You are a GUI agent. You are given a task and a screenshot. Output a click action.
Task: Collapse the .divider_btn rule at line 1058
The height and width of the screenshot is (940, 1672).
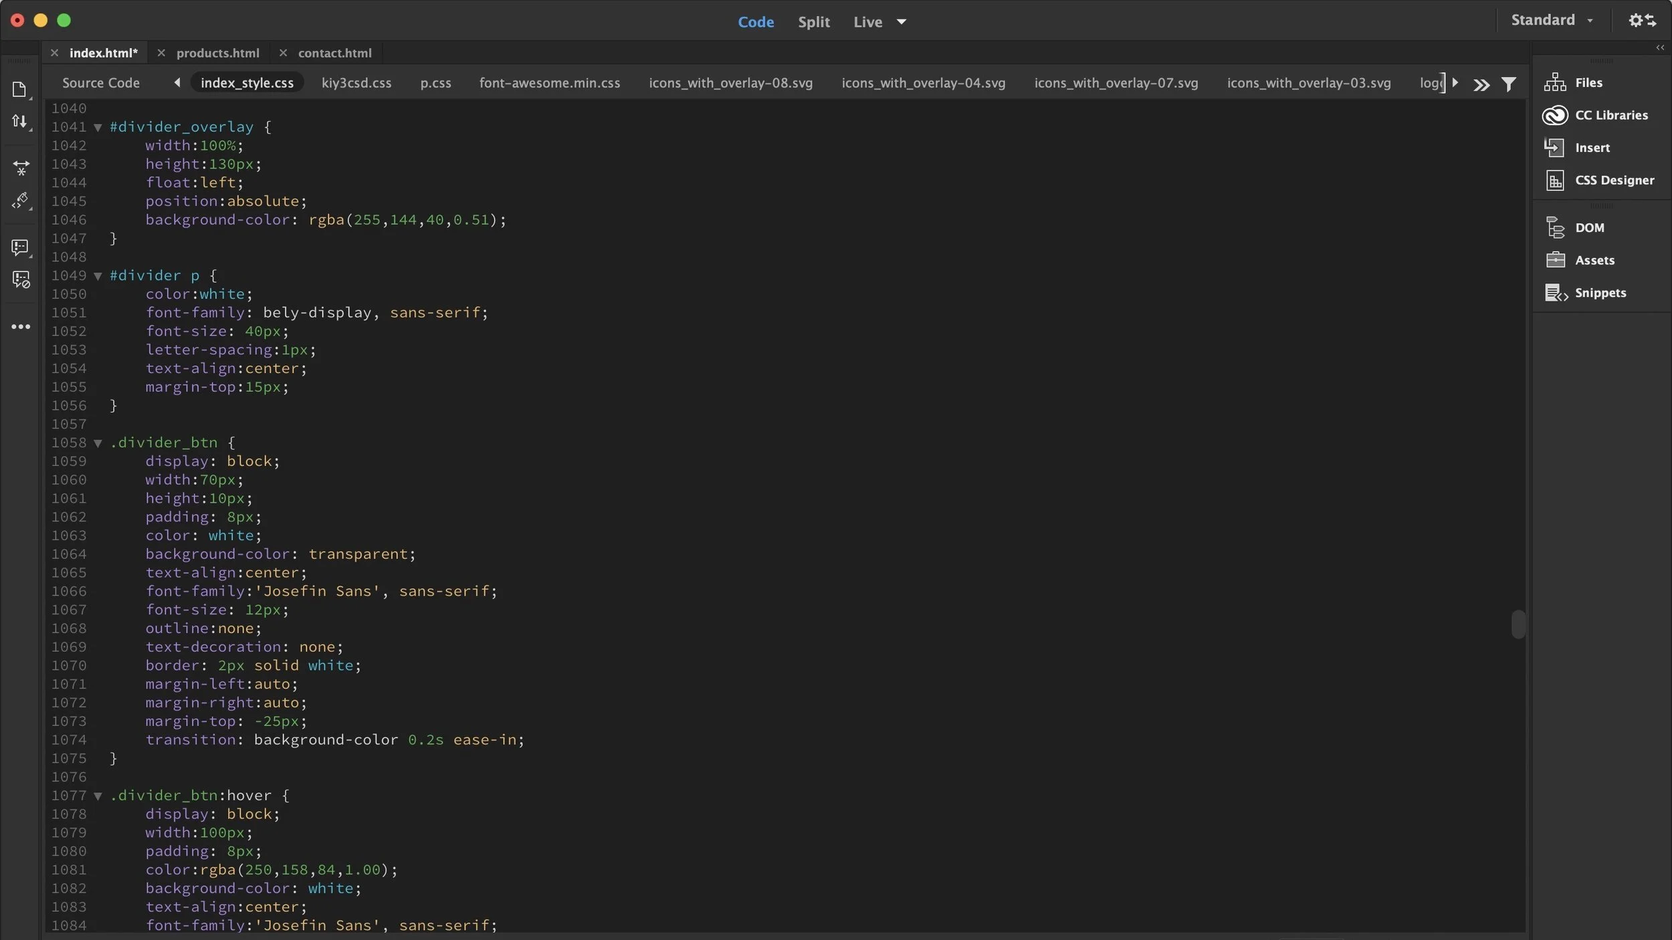98,443
